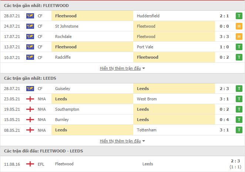Click CF label in Radcliffe row
This screenshot has height=172, width=245.
[40, 58]
